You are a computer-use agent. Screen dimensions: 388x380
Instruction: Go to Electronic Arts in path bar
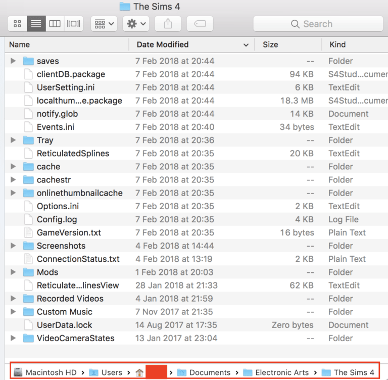point(281,372)
